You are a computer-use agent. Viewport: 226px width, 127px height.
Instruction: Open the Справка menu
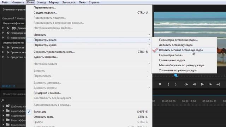point(94,2)
